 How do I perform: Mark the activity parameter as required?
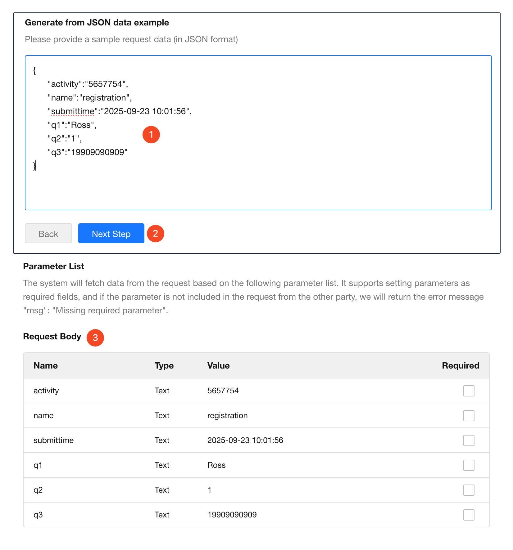pyautogui.click(x=469, y=391)
